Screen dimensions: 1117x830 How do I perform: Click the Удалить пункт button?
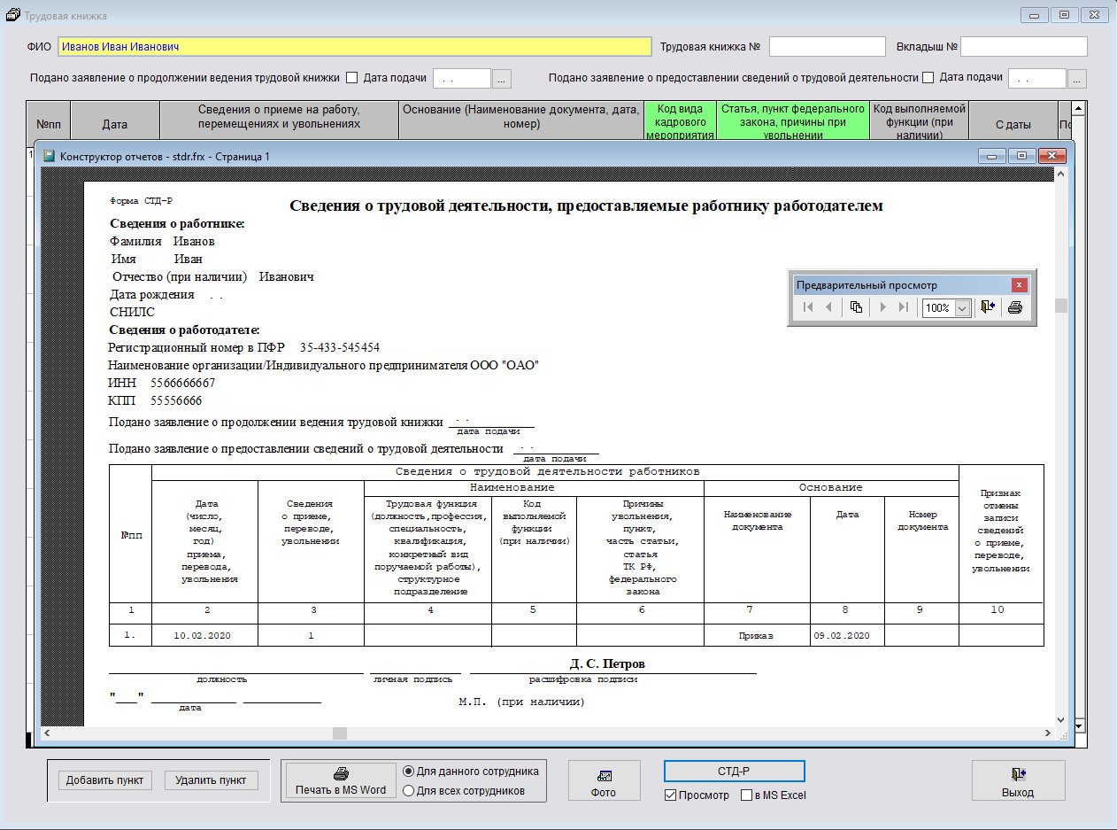tap(211, 780)
